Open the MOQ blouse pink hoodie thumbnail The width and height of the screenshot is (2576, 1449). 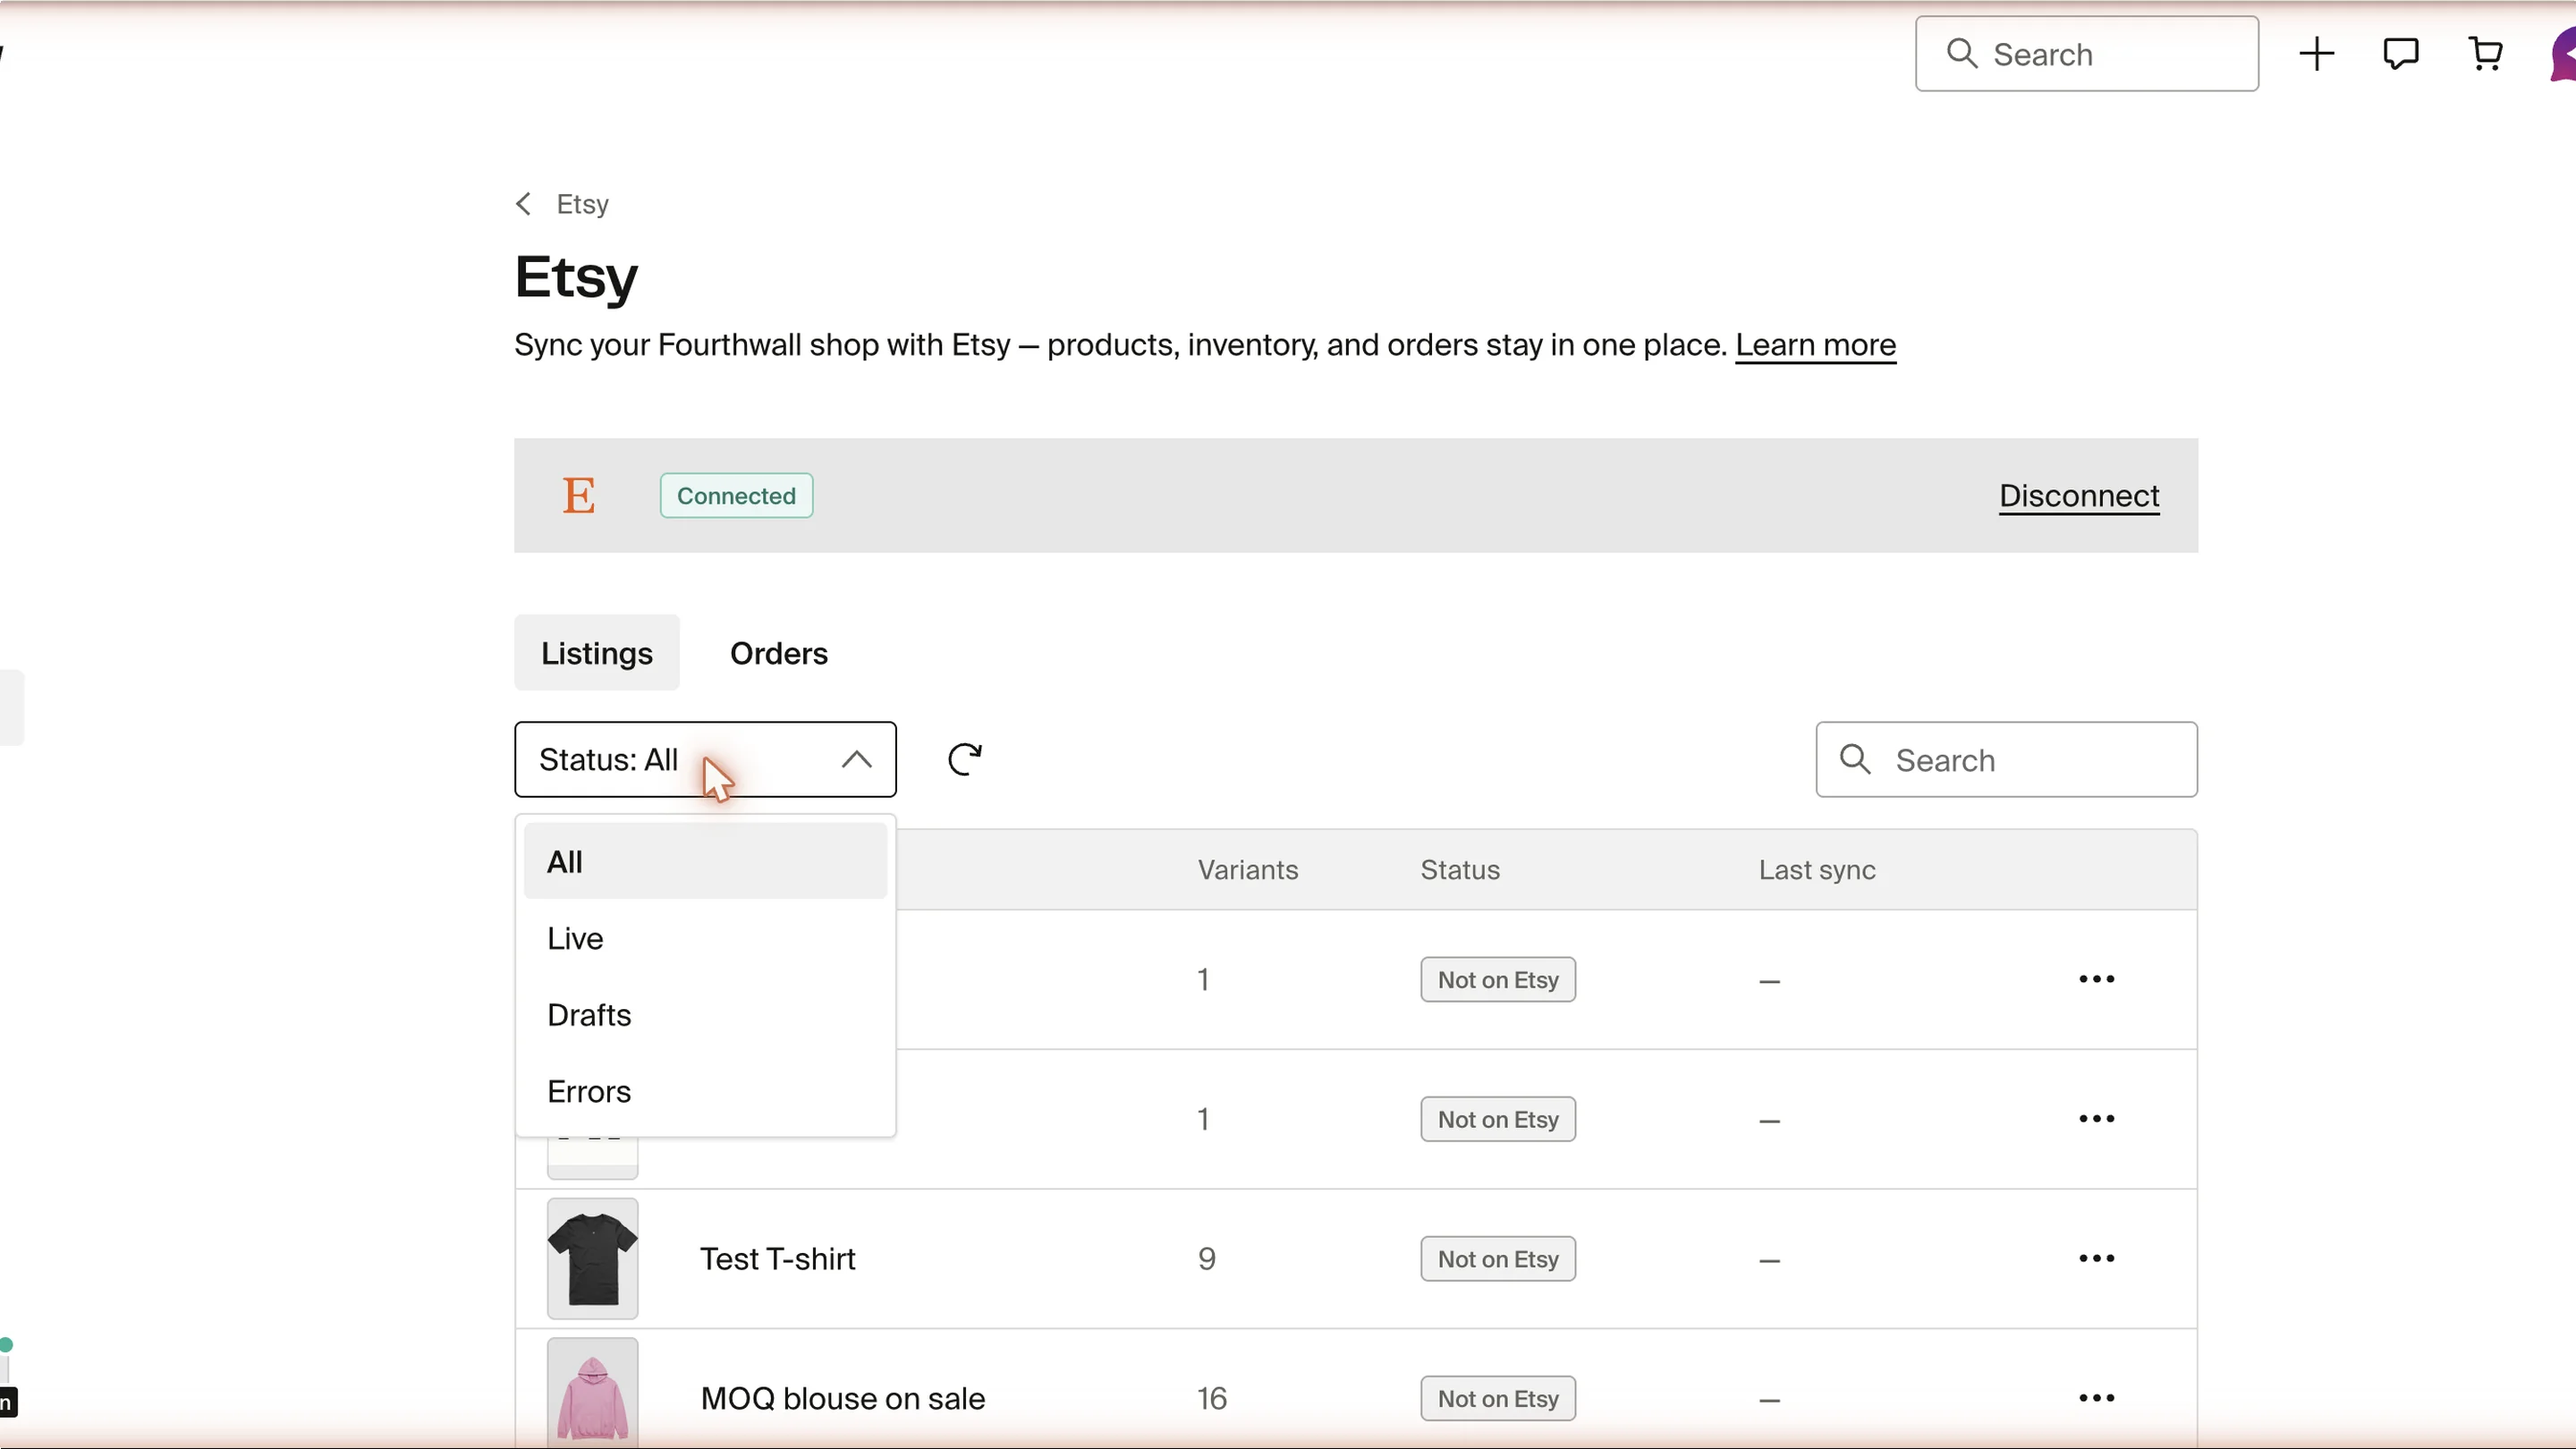[x=592, y=1393]
